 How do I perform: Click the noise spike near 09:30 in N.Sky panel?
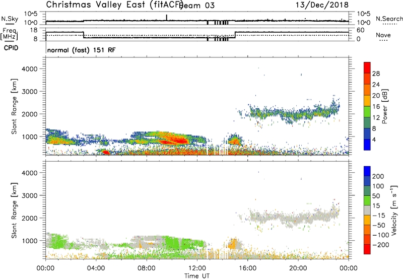pyautogui.click(x=167, y=18)
